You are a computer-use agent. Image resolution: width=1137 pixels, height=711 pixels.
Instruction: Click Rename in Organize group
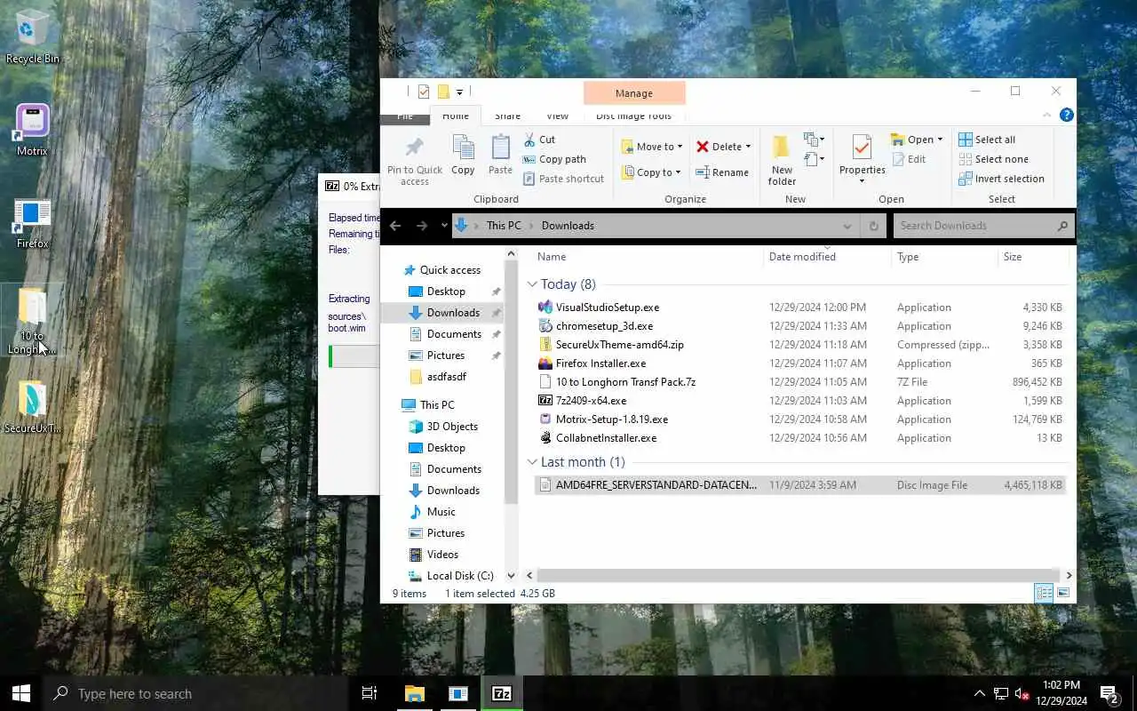(722, 172)
